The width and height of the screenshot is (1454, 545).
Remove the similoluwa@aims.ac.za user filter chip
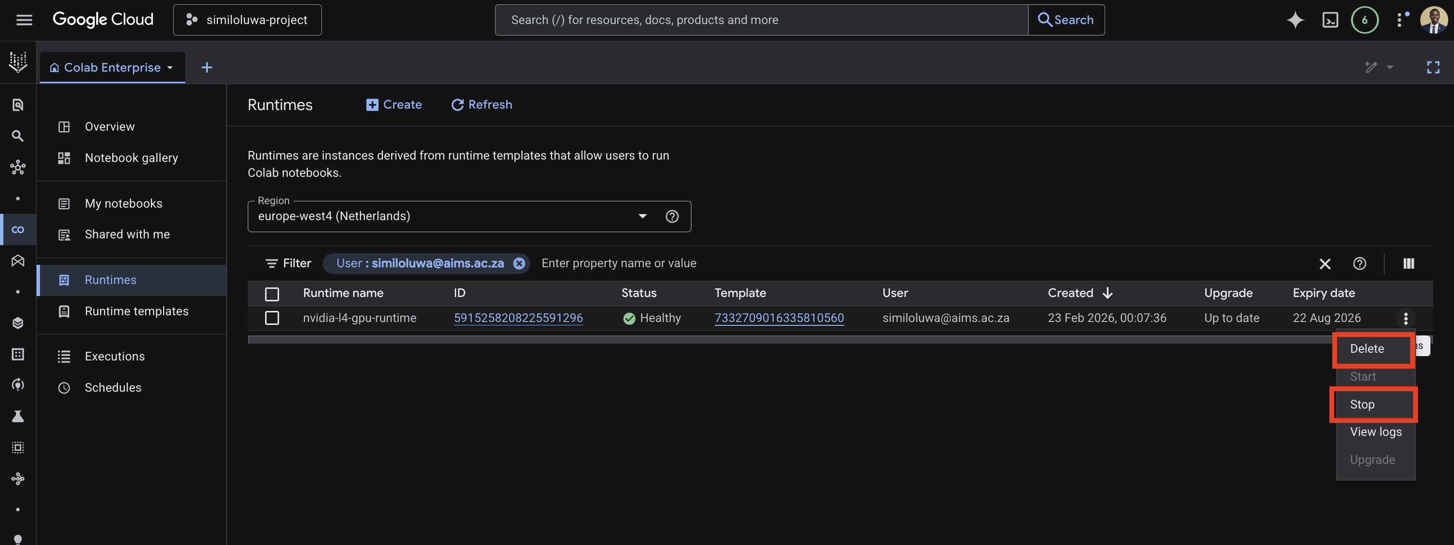[519, 262]
